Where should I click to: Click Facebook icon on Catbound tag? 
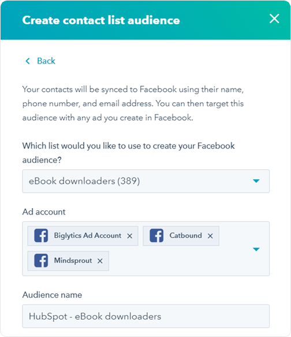point(156,236)
